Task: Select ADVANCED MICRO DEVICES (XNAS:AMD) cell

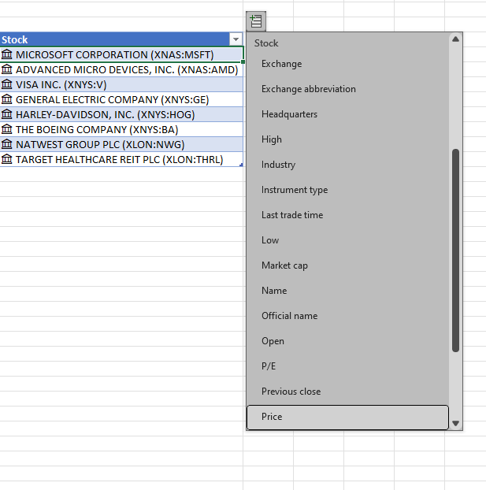Action: 121,69
